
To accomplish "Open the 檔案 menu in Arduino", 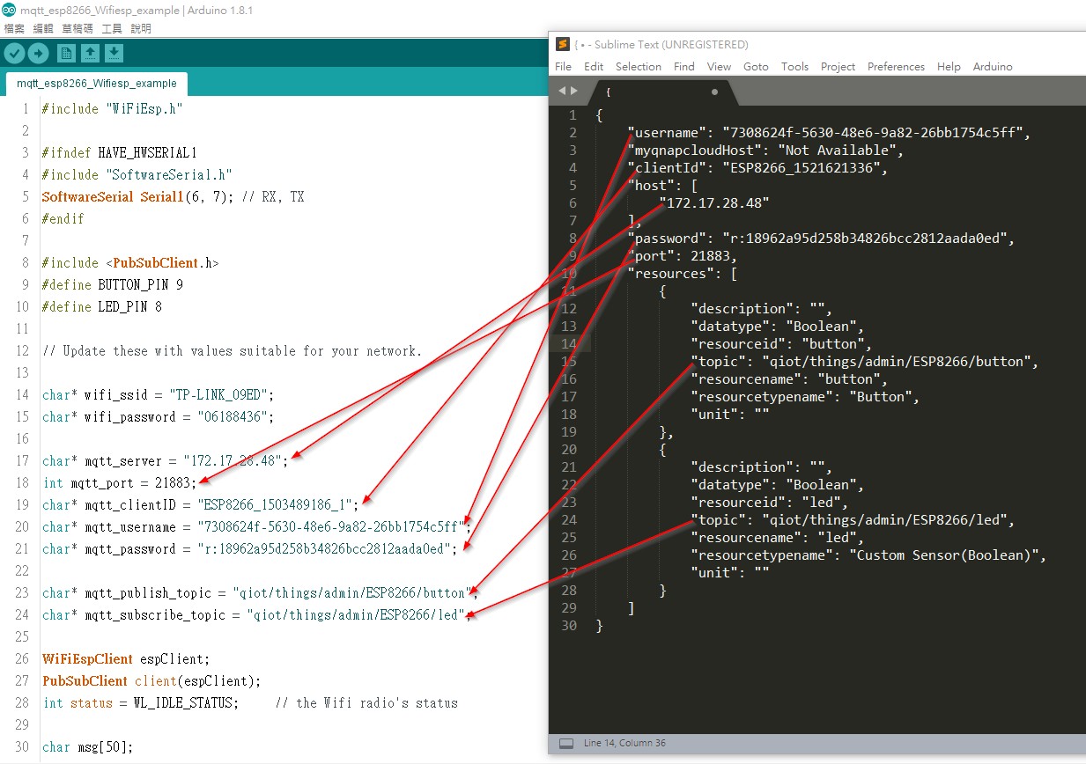I will pyautogui.click(x=14, y=29).
